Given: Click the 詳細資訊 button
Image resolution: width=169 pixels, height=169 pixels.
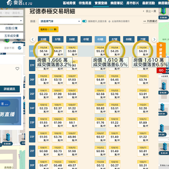Looking at the screenshot, I should pos(9,89).
